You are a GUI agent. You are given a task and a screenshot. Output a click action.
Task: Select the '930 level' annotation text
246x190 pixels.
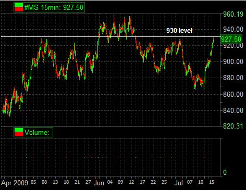[179, 31]
